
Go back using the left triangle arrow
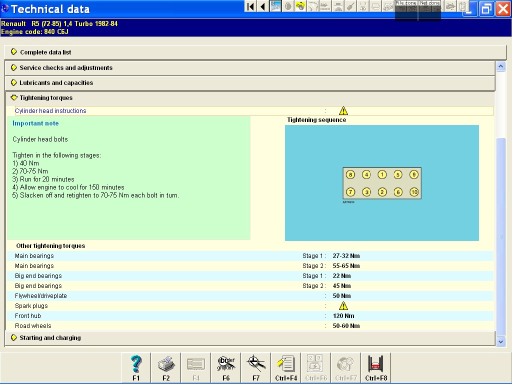(263, 6)
